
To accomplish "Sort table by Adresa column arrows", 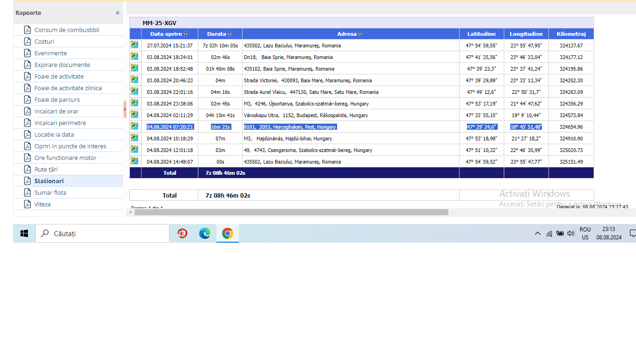I will pyautogui.click(x=360, y=34).
